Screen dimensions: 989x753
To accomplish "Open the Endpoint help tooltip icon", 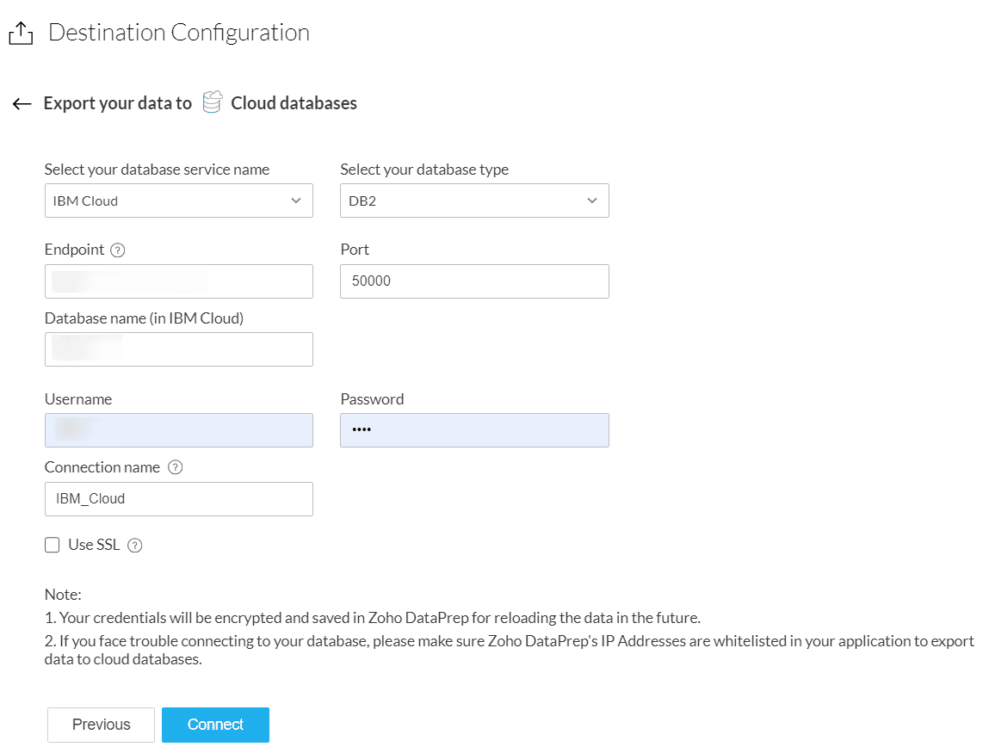I will [x=119, y=250].
